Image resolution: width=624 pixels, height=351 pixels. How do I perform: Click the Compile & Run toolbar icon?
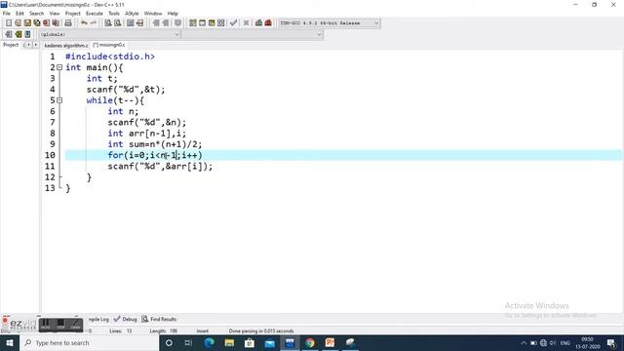coord(212,23)
